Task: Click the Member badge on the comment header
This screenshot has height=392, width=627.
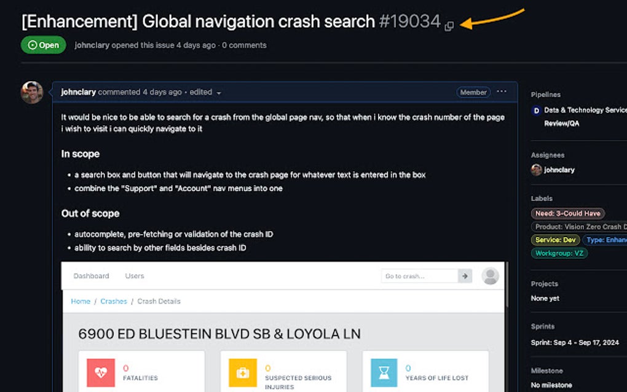Action: pyautogui.click(x=473, y=92)
